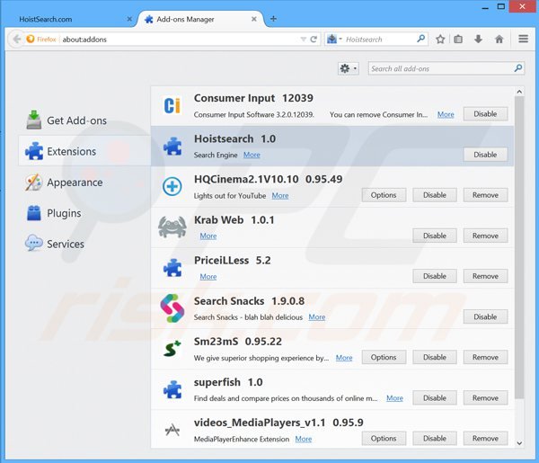Click More link for Consumer Input
This screenshot has width=539, height=463.
[x=446, y=114]
